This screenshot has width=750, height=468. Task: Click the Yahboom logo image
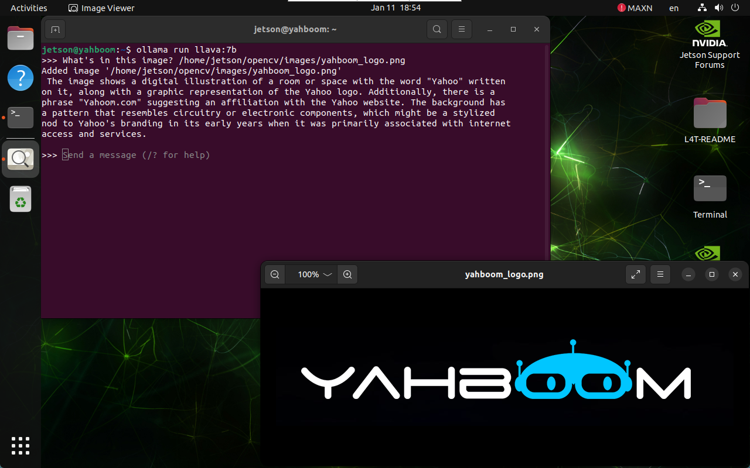[x=496, y=370]
